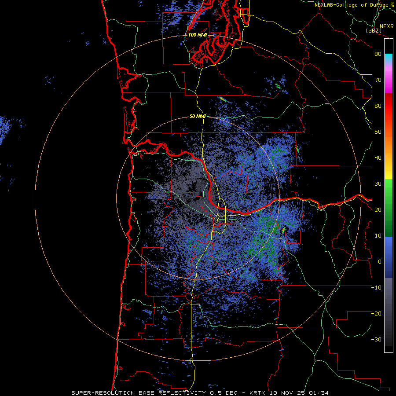
Task: Click the pink-magenta segment of the color bar
Action: click(389, 78)
